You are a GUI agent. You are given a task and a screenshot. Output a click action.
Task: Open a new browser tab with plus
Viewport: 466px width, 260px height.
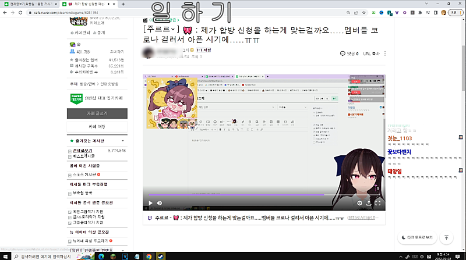click(123, 4)
